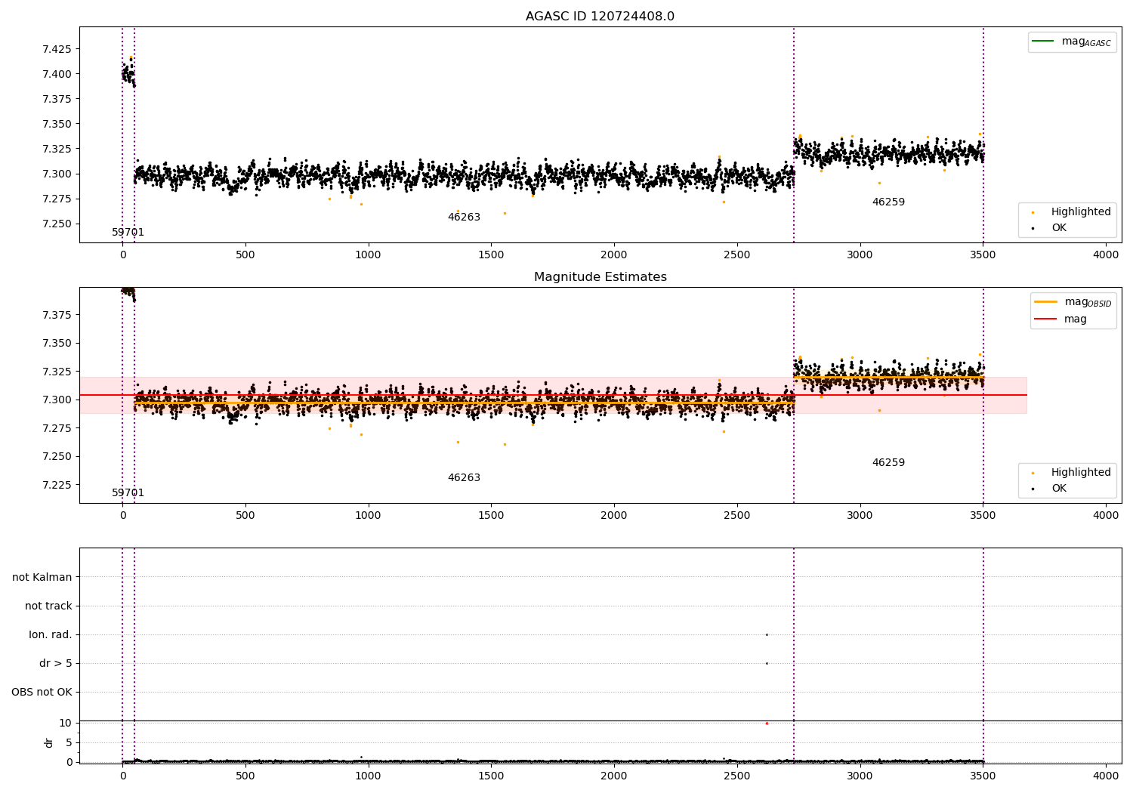This screenshot has width=1133, height=793.
Task: Click the red triangle marker in dr plot
Action: point(767,723)
